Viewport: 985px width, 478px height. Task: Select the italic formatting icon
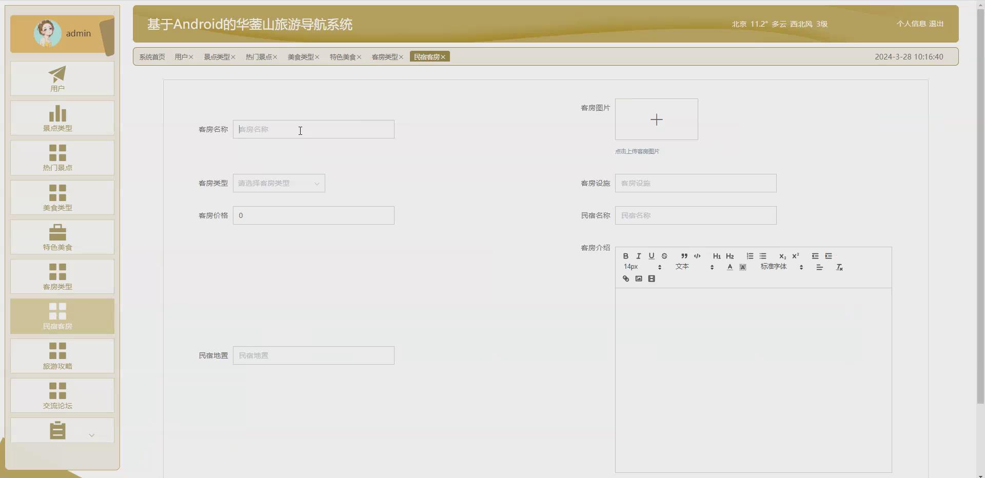point(638,256)
